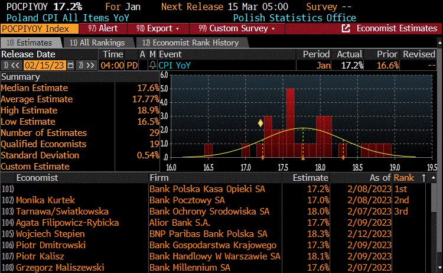Click the High Estimate 18.9% value

tap(148, 110)
